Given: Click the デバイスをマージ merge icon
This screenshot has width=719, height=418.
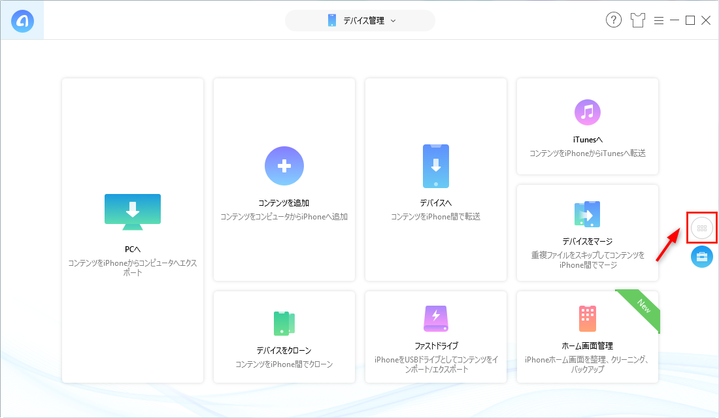Looking at the screenshot, I should coord(588,214).
